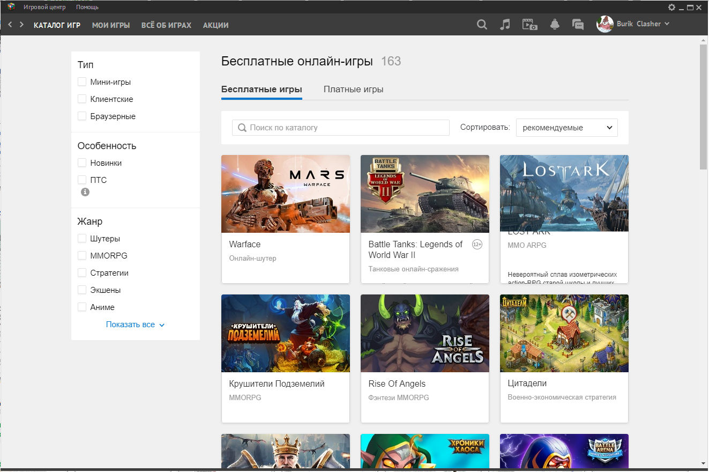The height and width of the screenshot is (472, 709).
Task: Tick the Мини-игры checkbox
Action: coord(82,82)
